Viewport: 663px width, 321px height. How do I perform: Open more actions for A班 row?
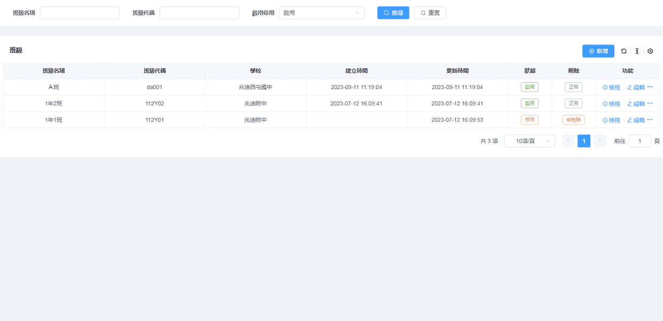click(650, 87)
